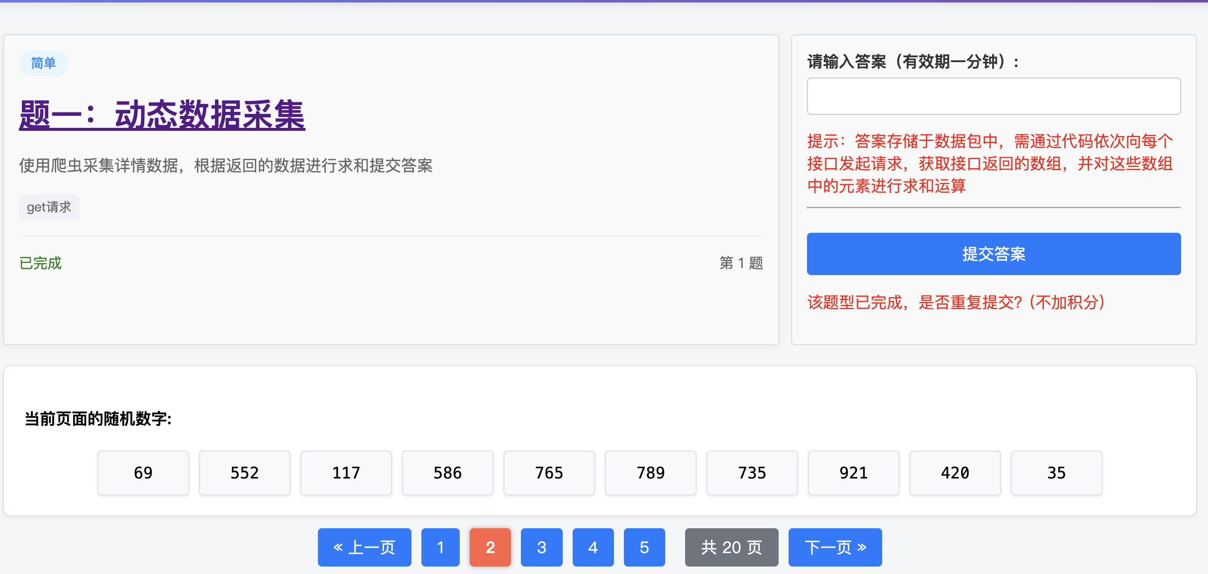
Task: Click the get请求 tag
Action: pyautogui.click(x=49, y=207)
